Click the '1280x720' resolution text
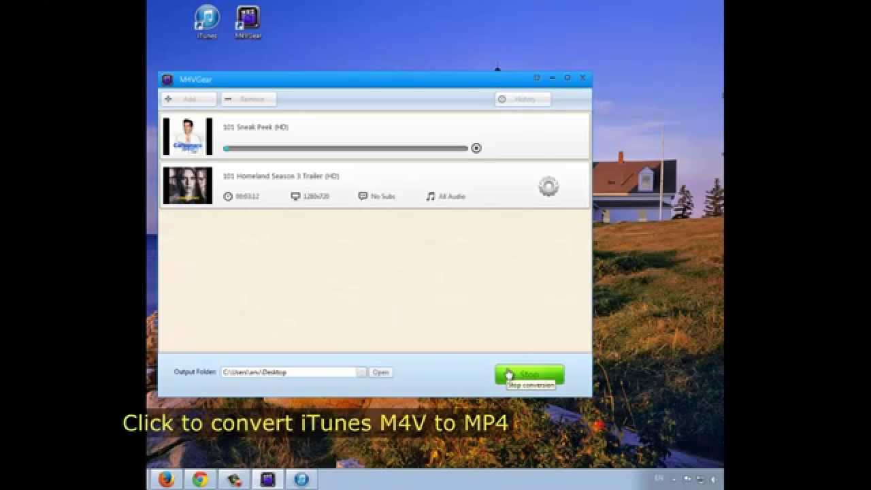 [316, 197]
